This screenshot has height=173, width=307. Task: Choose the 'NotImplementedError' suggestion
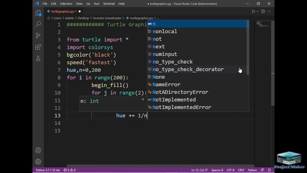pyautogui.click(x=197, y=107)
